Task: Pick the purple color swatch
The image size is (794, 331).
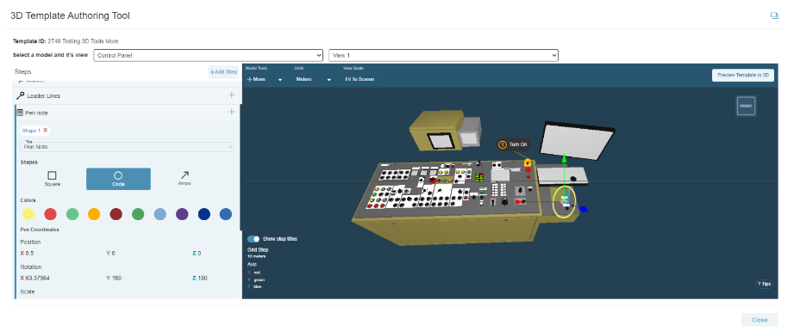Action: tap(182, 214)
